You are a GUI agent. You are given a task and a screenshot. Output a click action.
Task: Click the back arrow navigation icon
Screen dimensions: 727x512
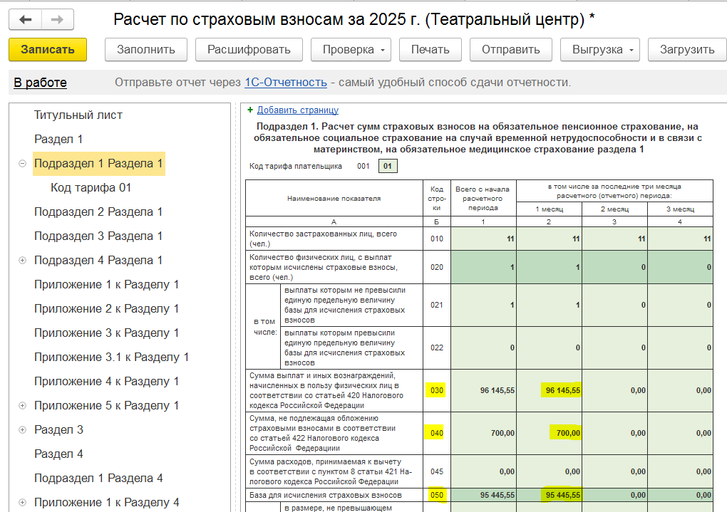click(x=25, y=20)
